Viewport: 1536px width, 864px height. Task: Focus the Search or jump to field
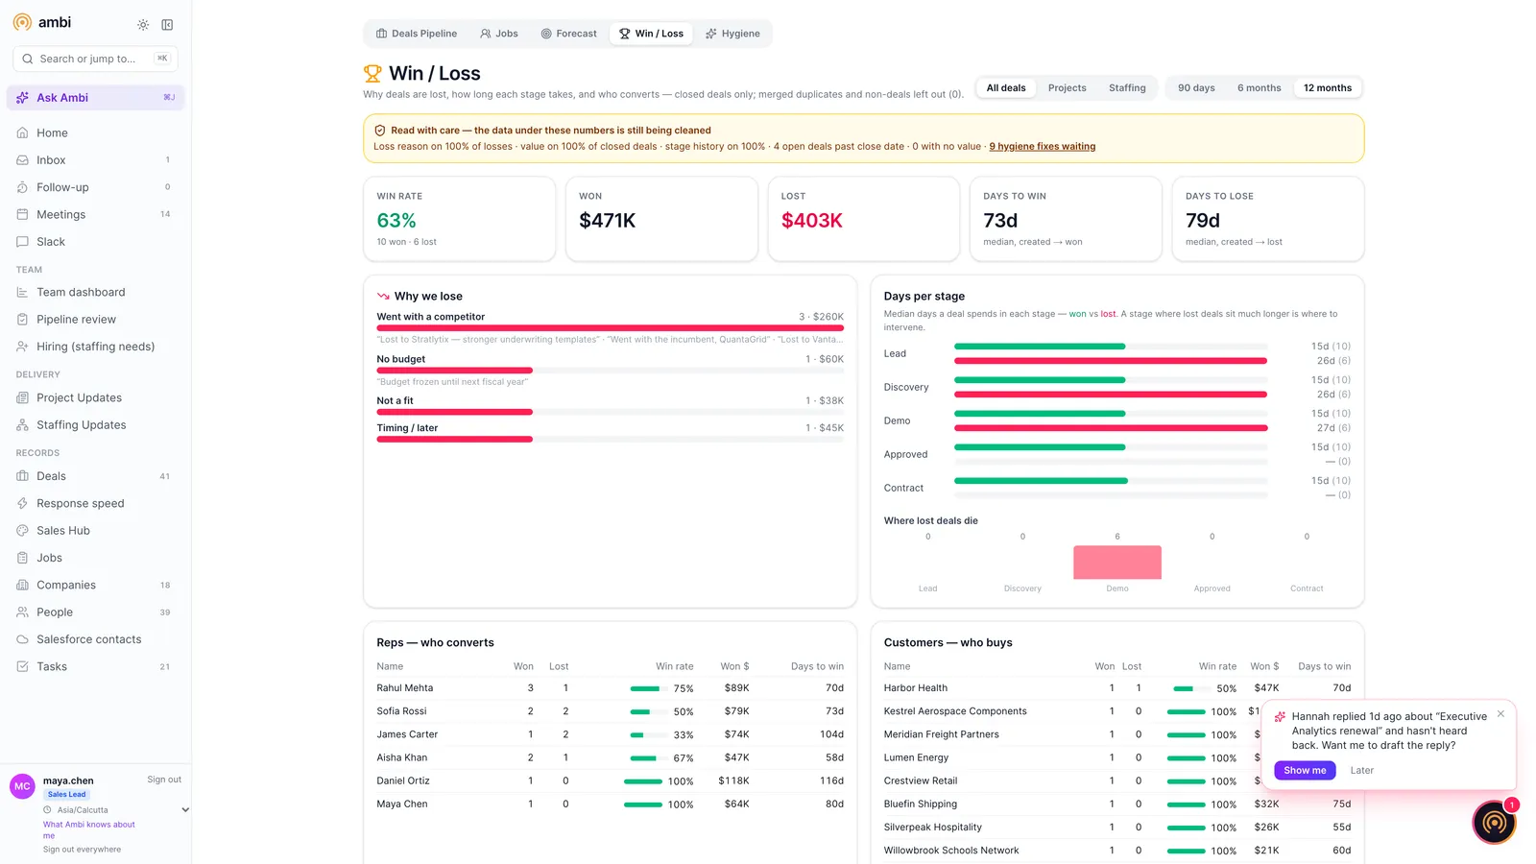point(95,59)
